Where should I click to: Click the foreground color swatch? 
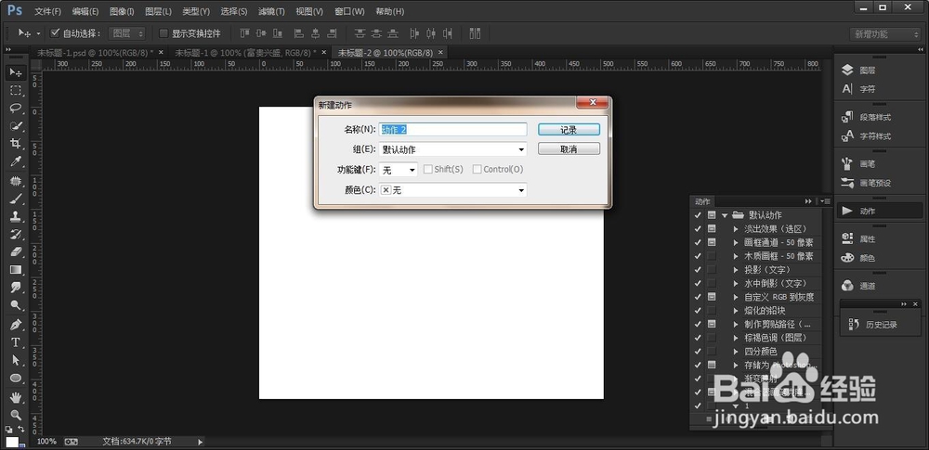(12, 442)
